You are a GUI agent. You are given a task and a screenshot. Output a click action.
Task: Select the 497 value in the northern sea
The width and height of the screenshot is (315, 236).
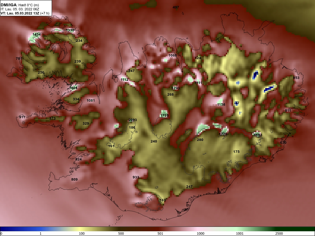click(x=176, y=7)
